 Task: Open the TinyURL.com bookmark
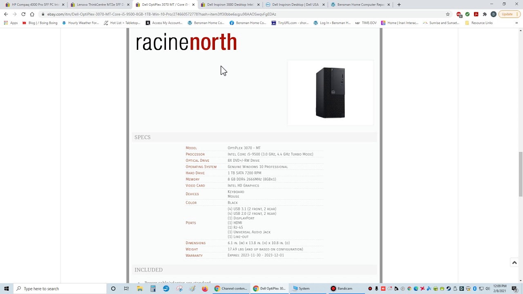click(x=290, y=23)
